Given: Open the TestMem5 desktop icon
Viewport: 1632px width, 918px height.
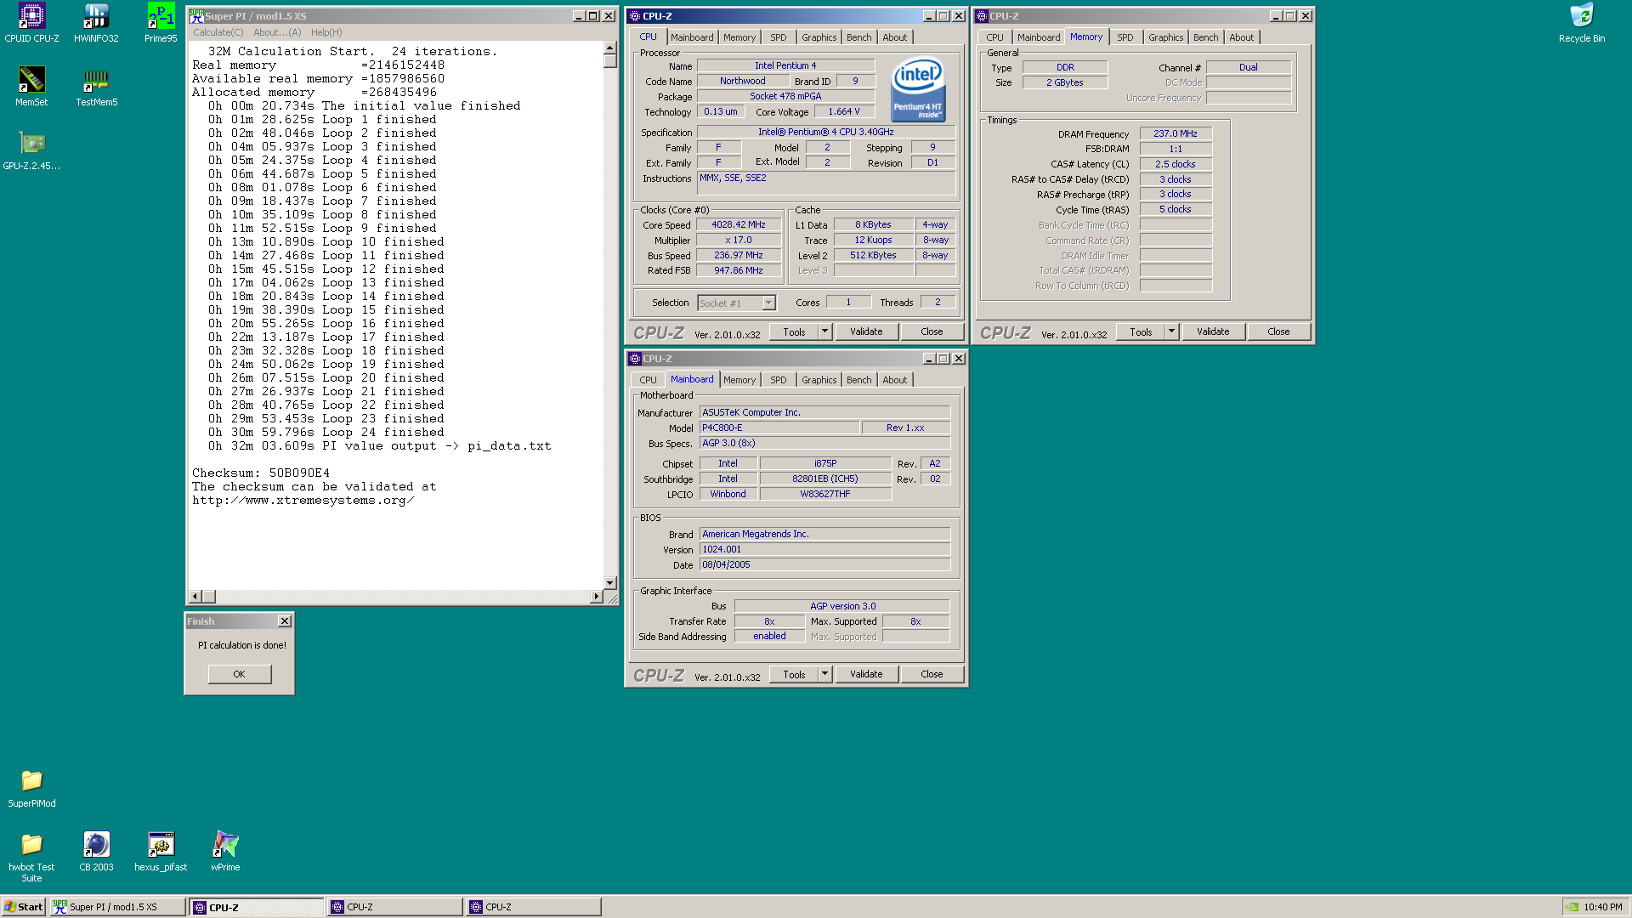Looking at the screenshot, I should click(x=96, y=87).
